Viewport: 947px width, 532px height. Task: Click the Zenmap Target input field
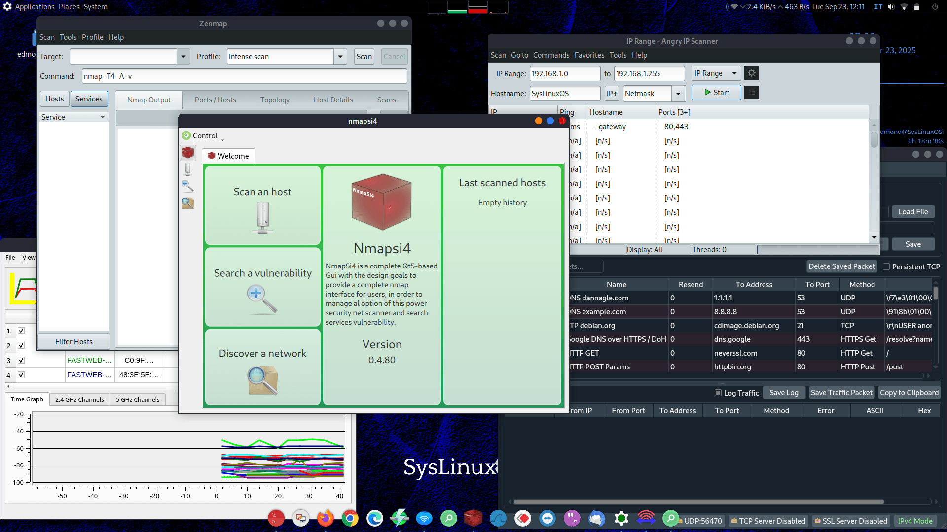pos(123,57)
